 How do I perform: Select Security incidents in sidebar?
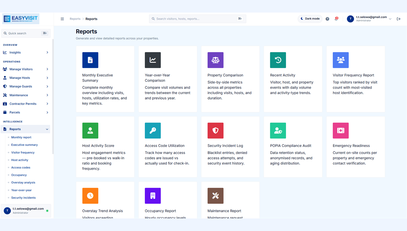pyautogui.click(x=23, y=198)
